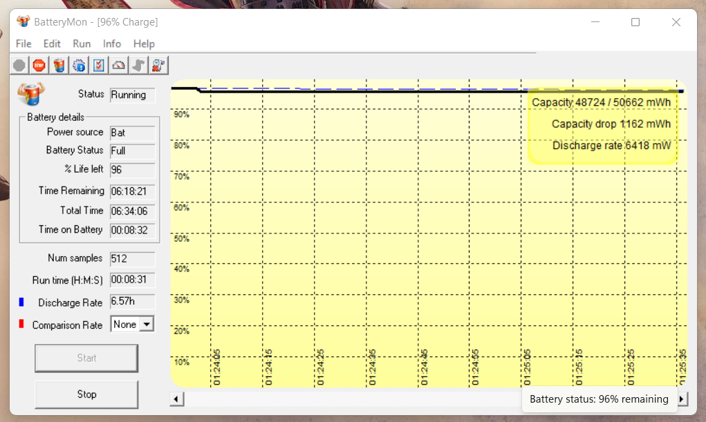Click the large battery logo beside Status
Image resolution: width=706 pixels, height=422 pixels.
(30, 93)
